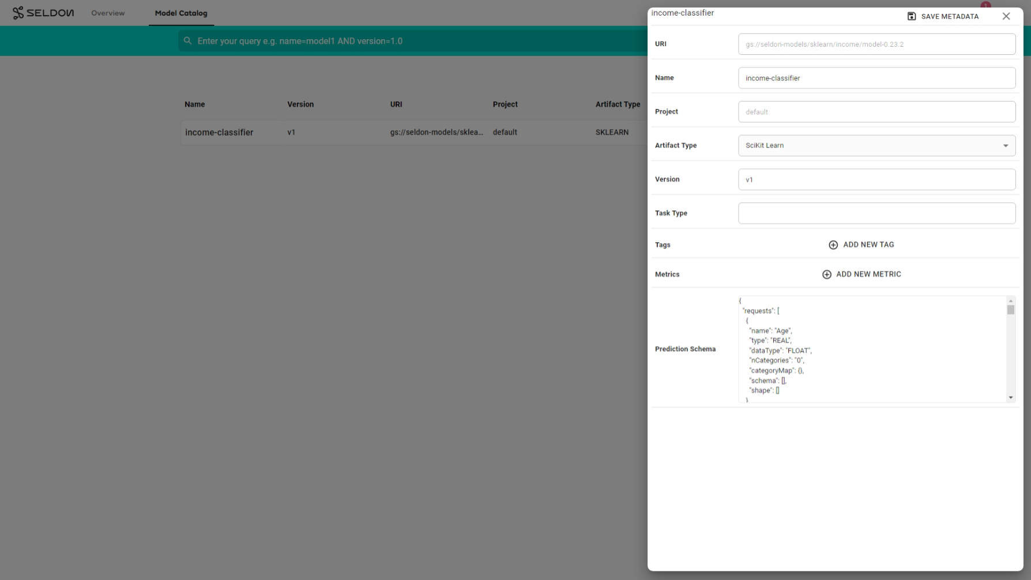Click the Name input field

(x=876, y=78)
